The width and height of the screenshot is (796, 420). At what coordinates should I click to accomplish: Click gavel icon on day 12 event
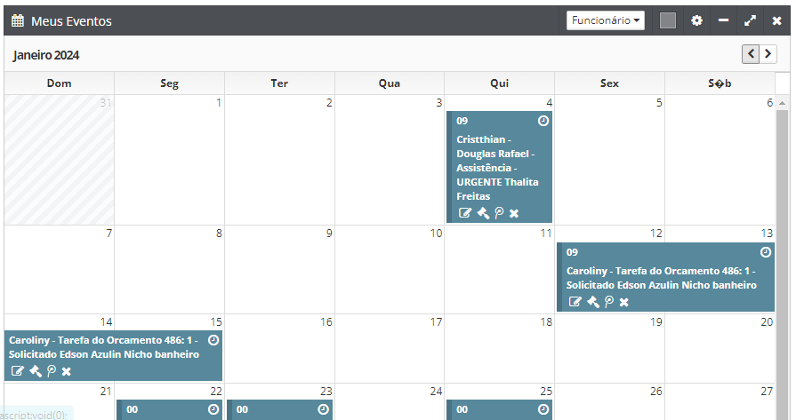pyautogui.click(x=593, y=302)
